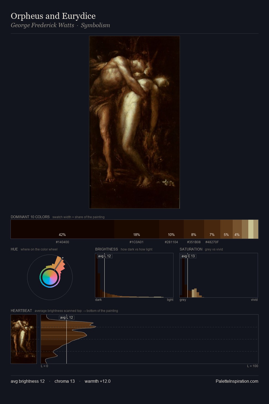The width and height of the screenshot is (269, 404).
Task: Click the 'avg L 12' label in Heartbeat
Action: 66,318
